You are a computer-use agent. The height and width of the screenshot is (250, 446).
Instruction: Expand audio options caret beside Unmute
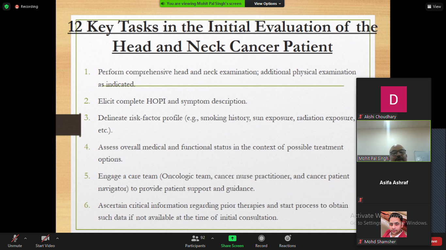[25, 238]
